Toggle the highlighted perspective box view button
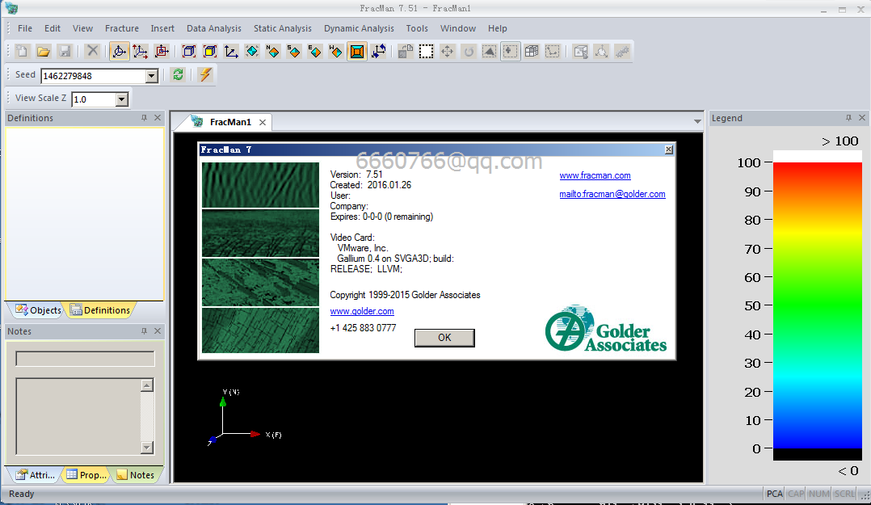The image size is (871, 505). 357,52
